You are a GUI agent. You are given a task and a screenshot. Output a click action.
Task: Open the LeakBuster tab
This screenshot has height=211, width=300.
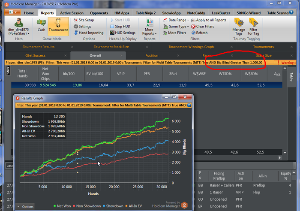[x=221, y=13]
